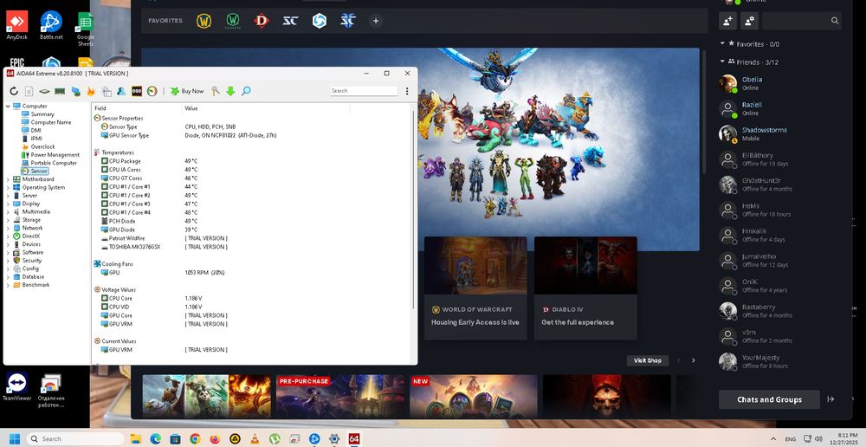
Task: Open Heroes of the Storm favorite icon
Action: point(320,21)
